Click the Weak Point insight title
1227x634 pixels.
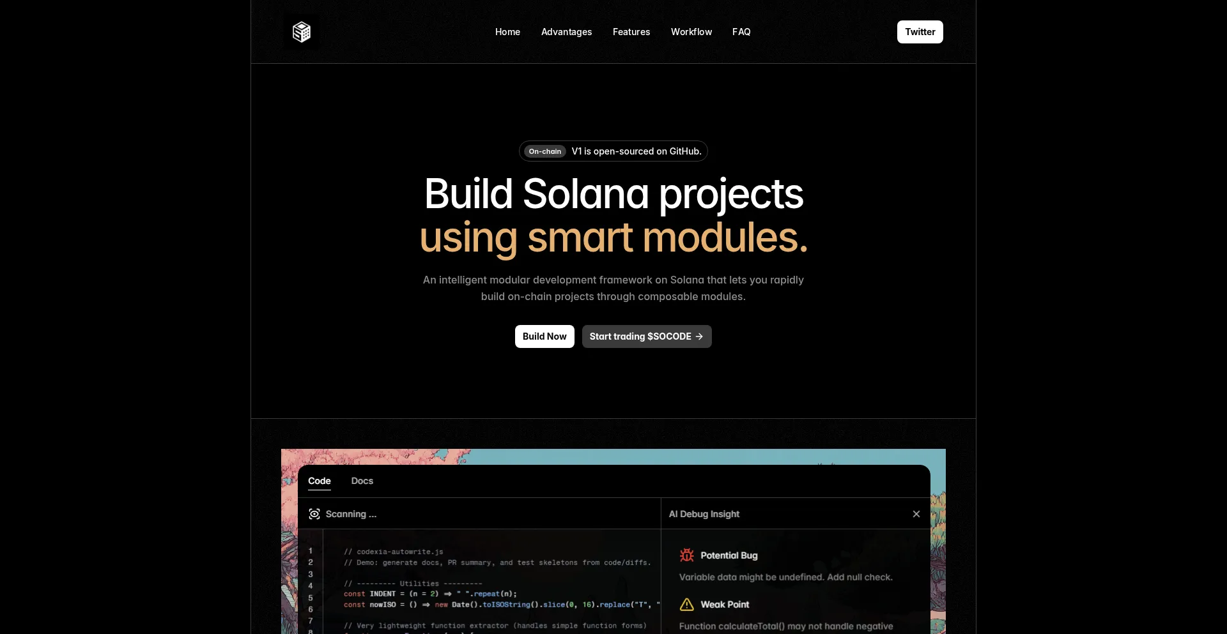tap(725, 605)
